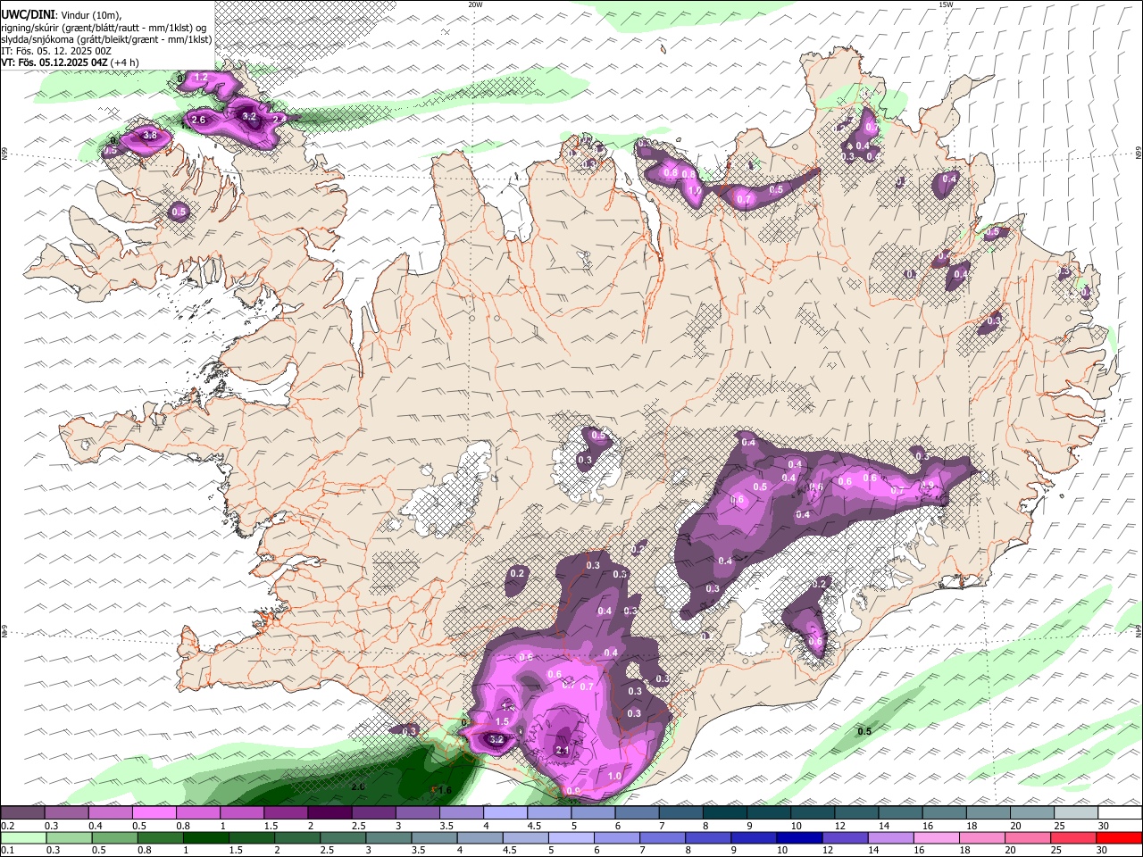The width and height of the screenshot is (1143, 857).
Task: Choose the navy blue 10 swatch in lower legend
Action: 798,837
